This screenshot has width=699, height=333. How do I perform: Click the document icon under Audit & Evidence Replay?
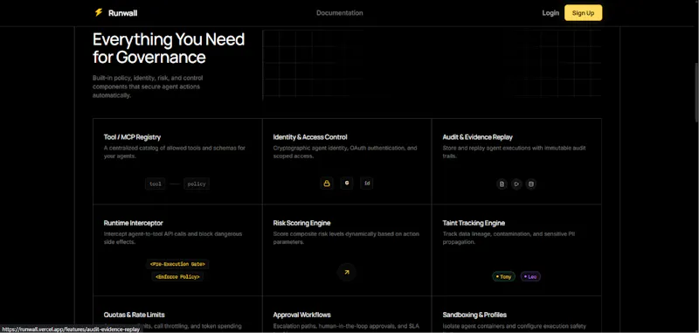click(502, 184)
